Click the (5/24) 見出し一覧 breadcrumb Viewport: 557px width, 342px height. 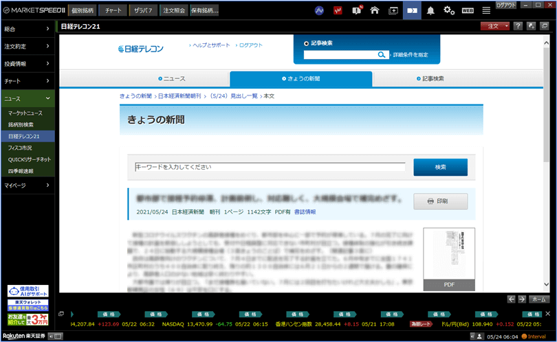[x=233, y=95]
